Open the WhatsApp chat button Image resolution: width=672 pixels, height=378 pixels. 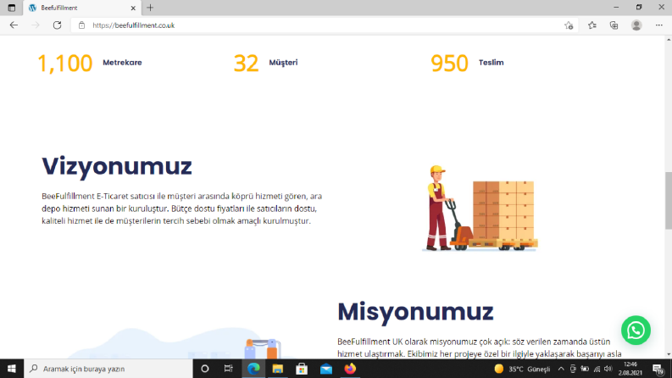636,330
